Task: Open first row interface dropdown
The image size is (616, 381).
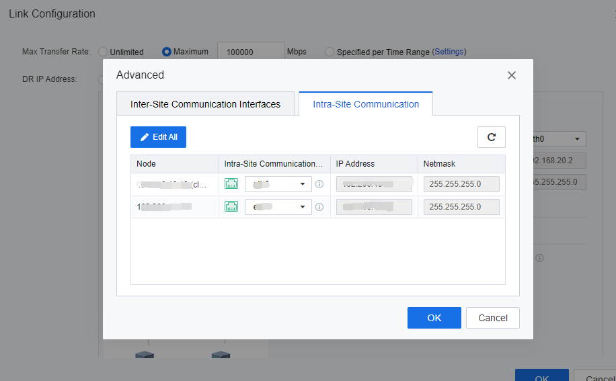Action: (x=278, y=184)
